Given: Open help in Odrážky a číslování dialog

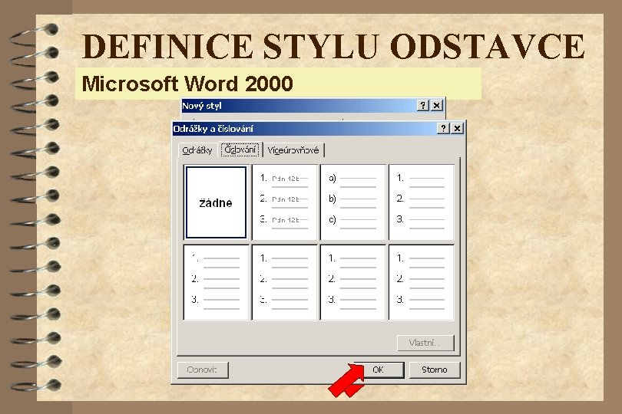Looking at the screenshot, I should click(x=443, y=128).
